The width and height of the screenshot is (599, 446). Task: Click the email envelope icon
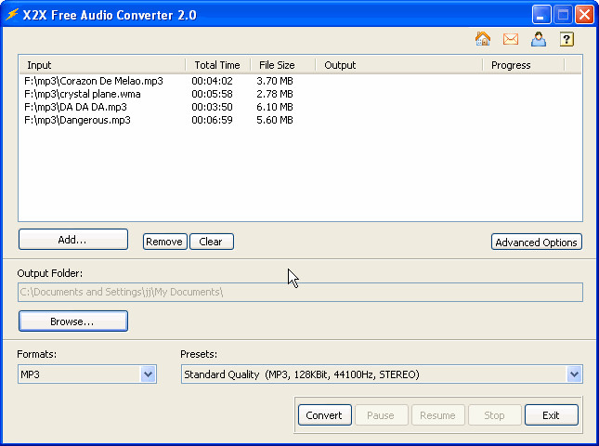click(511, 39)
